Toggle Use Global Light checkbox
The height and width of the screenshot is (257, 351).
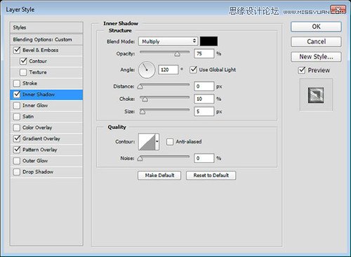[x=193, y=69]
